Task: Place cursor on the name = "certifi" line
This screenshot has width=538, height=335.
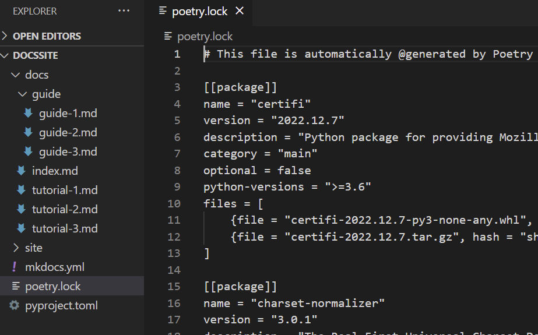Action: [257, 104]
